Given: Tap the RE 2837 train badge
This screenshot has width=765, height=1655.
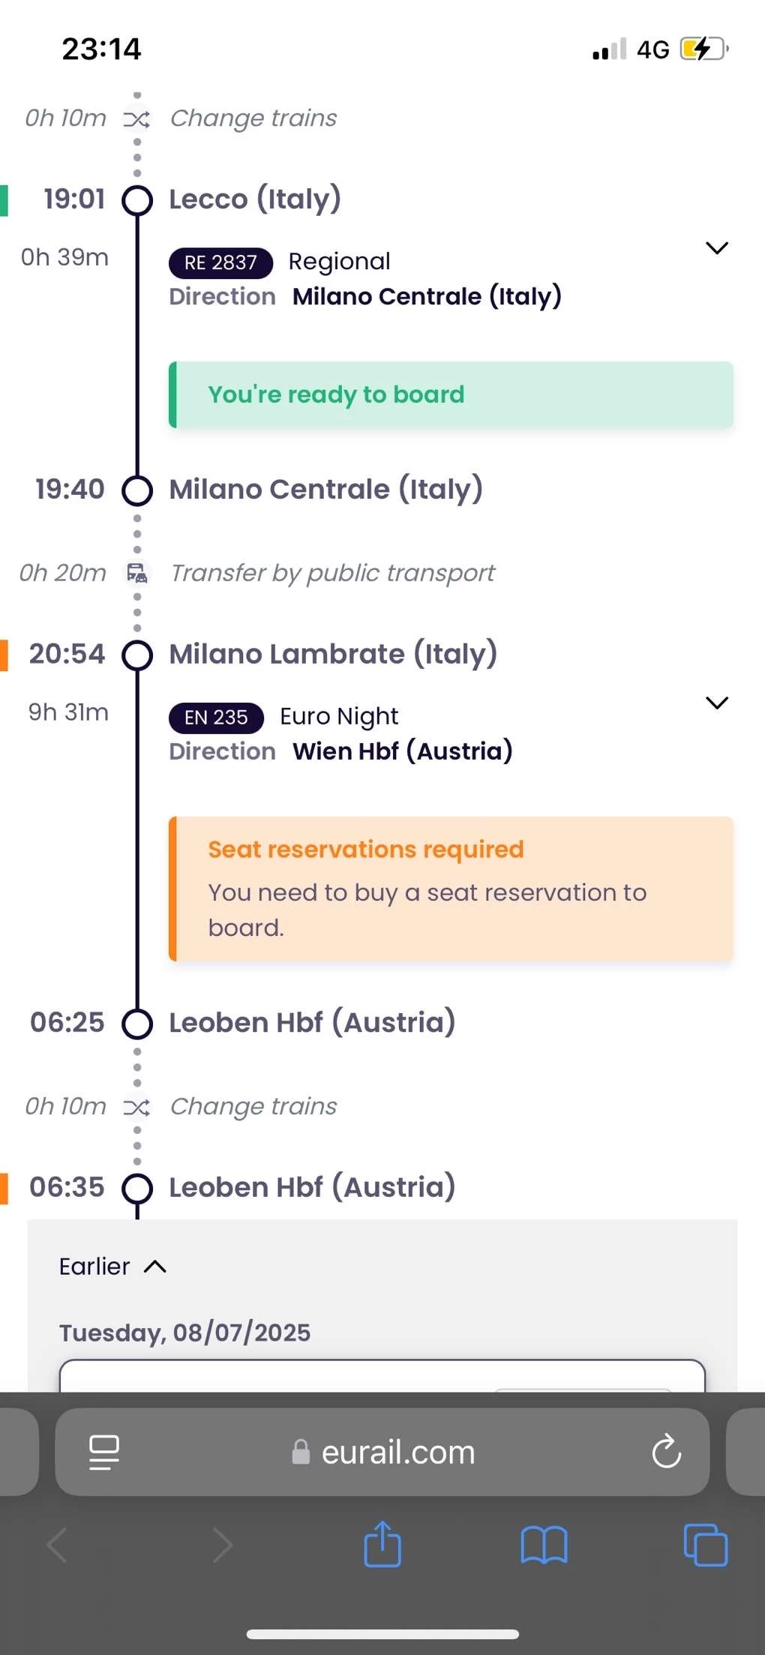Looking at the screenshot, I should (x=220, y=262).
